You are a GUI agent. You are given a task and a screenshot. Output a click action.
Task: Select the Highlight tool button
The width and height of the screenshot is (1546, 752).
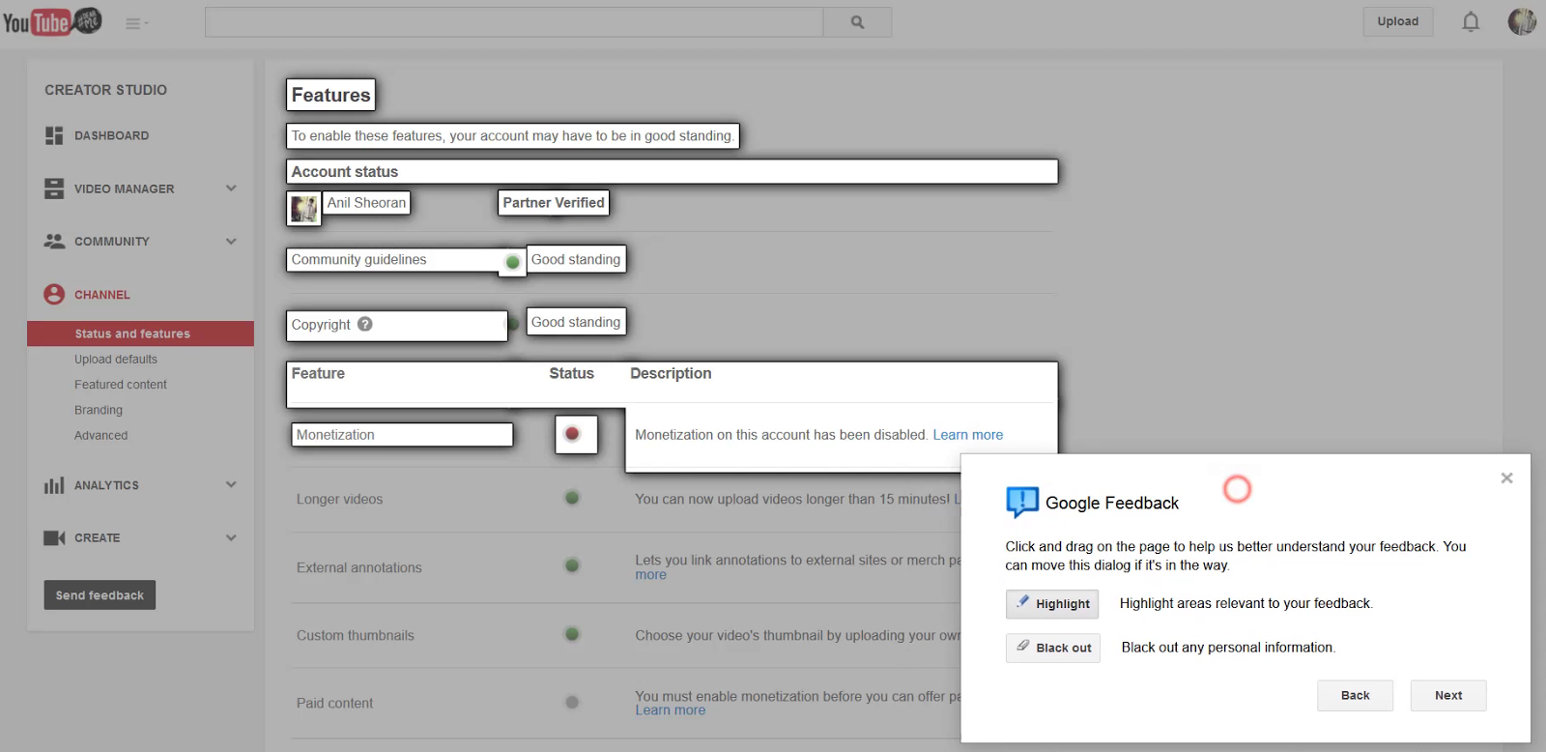pos(1052,604)
